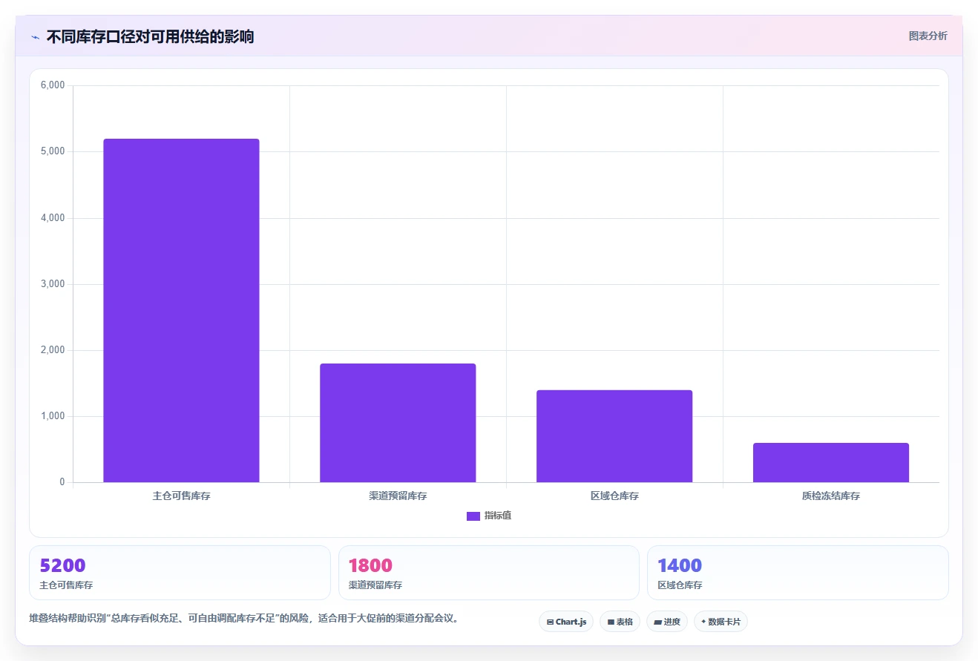The width and height of the screenshot is (978, 661).
Task: Select the 数据卡片 tag chip
Action: tap(721, 622)
